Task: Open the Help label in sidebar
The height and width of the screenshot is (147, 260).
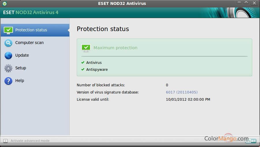Action: pyautogui.click(x=20, y=81)
